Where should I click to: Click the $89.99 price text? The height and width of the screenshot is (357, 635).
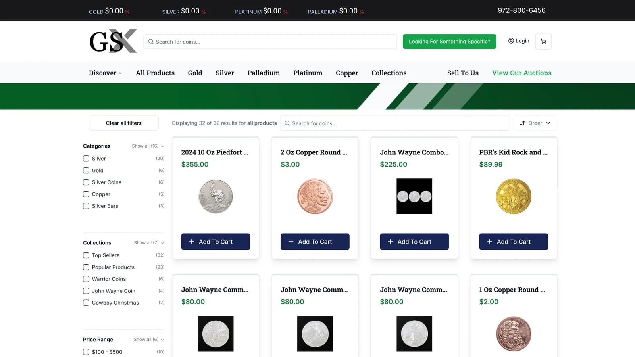[x=491, y=164]
